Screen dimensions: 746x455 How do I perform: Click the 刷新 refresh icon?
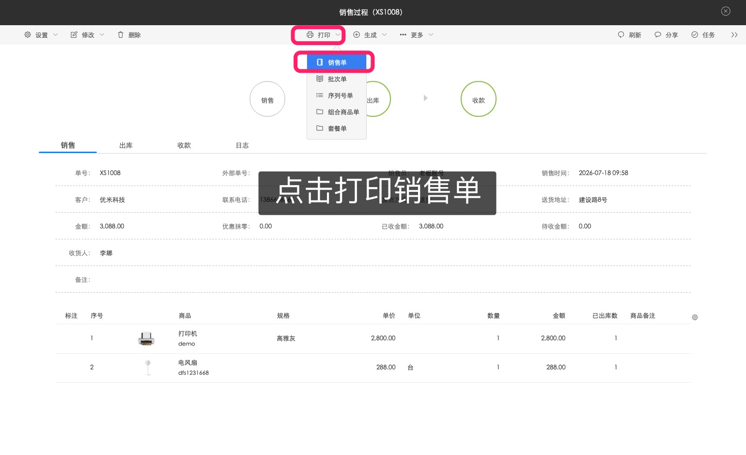(621, 35)
